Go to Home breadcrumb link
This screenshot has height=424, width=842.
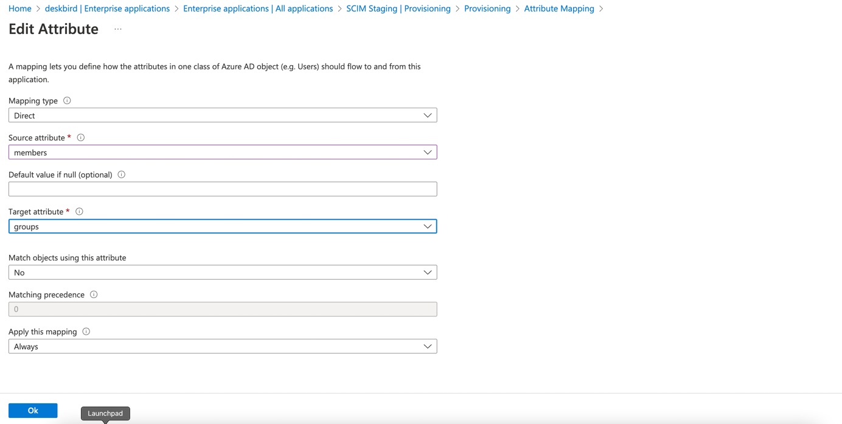[x=20, y=9]
